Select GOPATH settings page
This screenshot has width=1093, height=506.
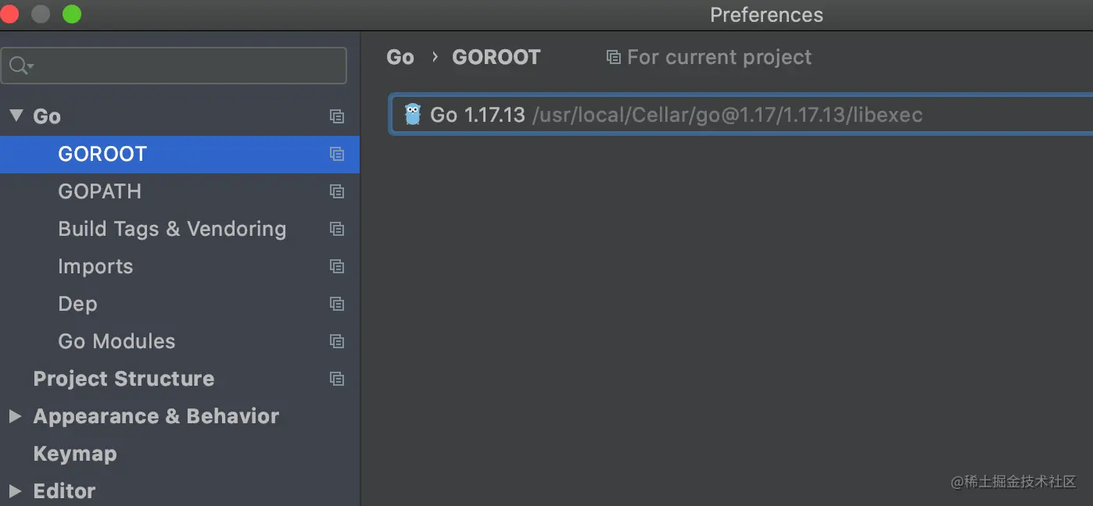tap(99, 191)
